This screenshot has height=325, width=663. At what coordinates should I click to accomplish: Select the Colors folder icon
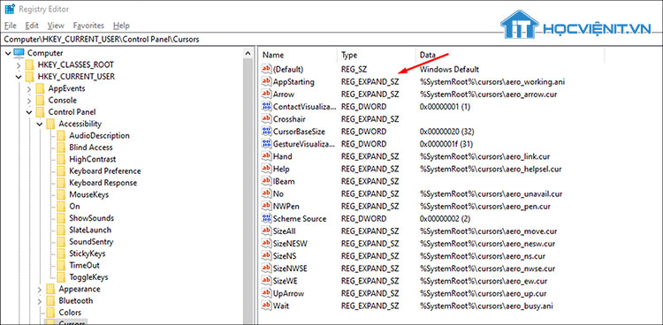tap(50, 313)
